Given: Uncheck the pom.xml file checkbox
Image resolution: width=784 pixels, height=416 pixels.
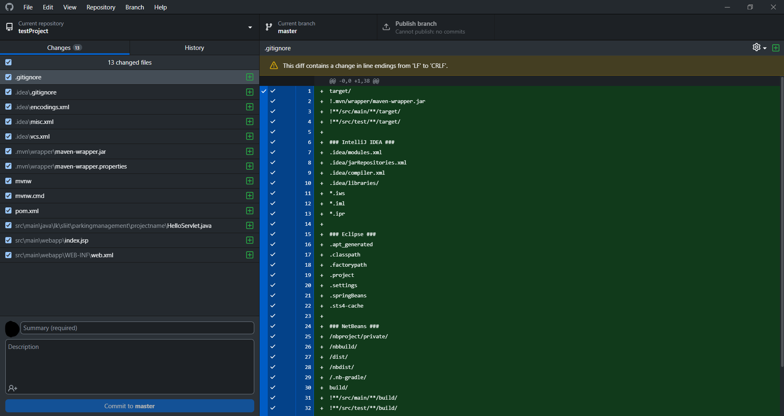Looking at the screenshot, I should point(9,211).
